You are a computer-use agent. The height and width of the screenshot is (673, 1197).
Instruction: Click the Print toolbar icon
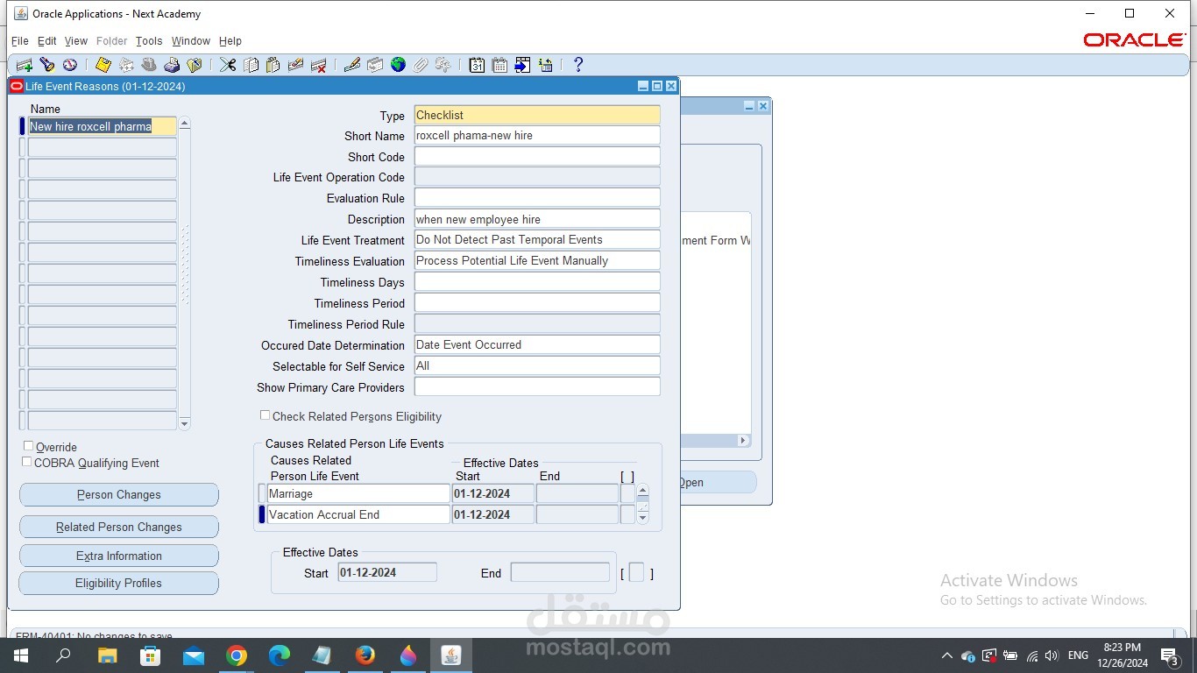pos(172,65)
